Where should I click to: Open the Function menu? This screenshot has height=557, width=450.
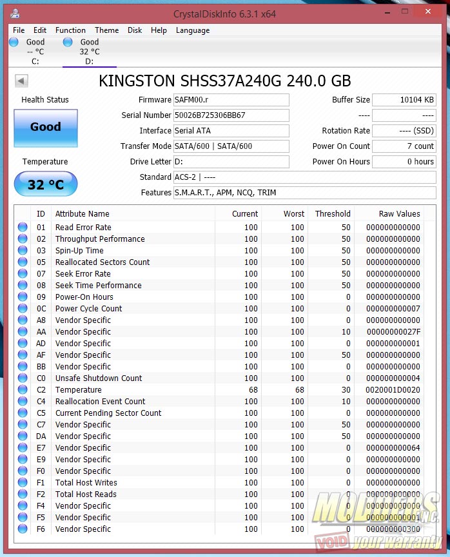(70, 30)
